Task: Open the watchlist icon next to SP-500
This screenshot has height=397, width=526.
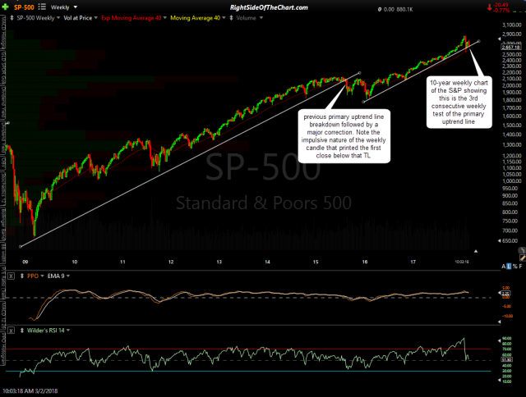Action: 42,7
